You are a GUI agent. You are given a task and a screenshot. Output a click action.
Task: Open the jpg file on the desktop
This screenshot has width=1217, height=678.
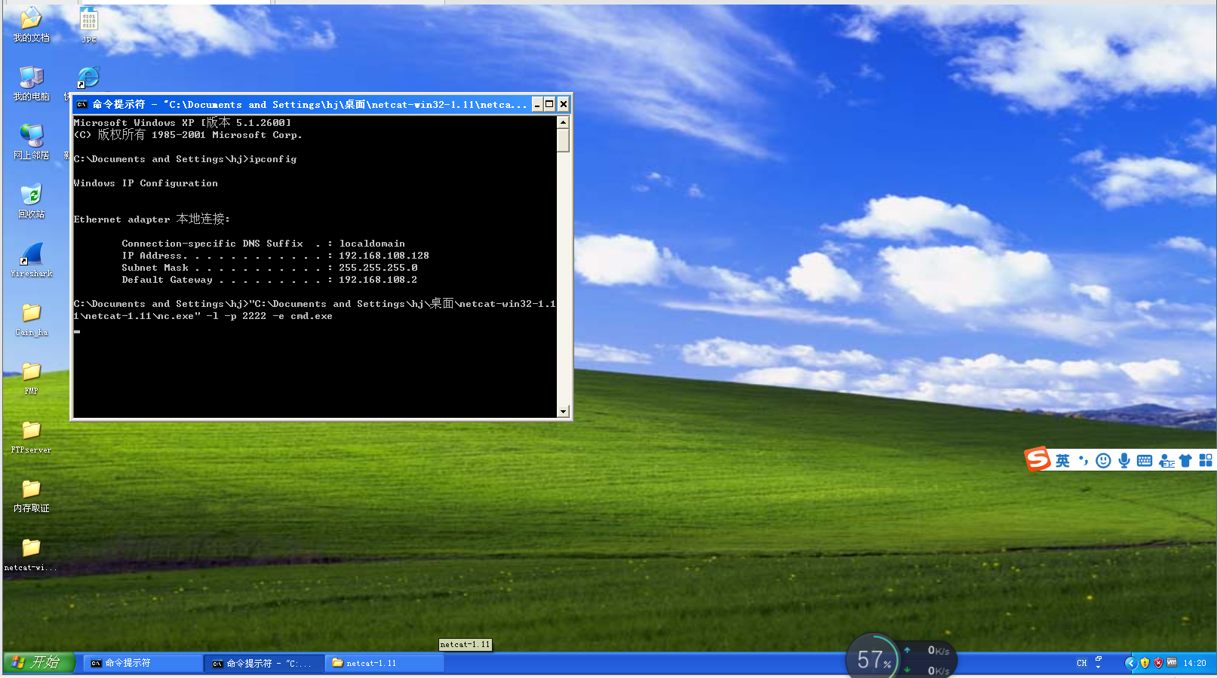[89, 24]
